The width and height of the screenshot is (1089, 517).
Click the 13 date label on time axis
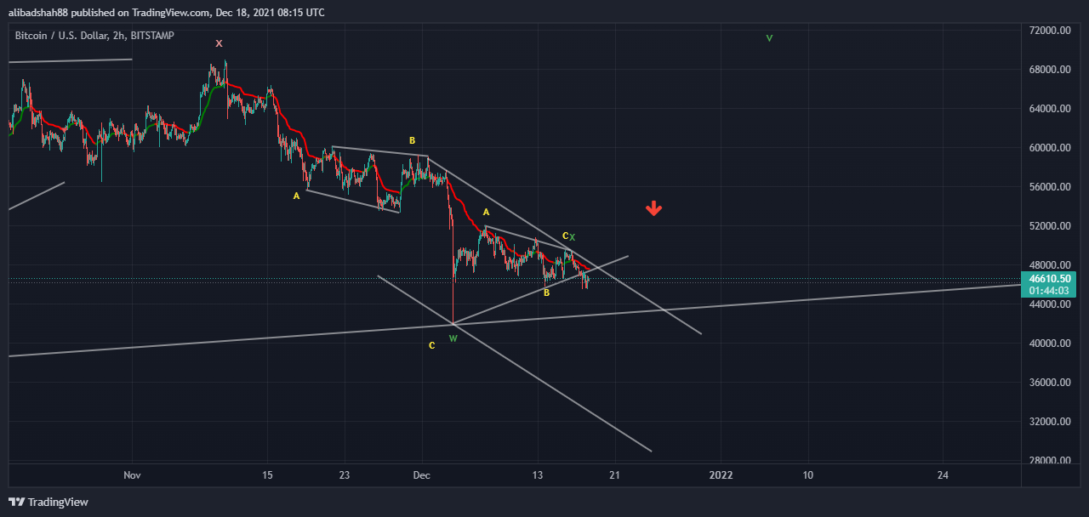pyautogui.click(x=538, y=474)
